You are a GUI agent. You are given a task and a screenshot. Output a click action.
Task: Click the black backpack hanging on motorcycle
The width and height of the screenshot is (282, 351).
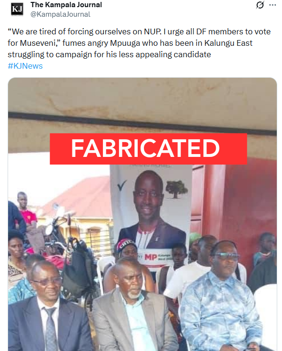[79, 267]
